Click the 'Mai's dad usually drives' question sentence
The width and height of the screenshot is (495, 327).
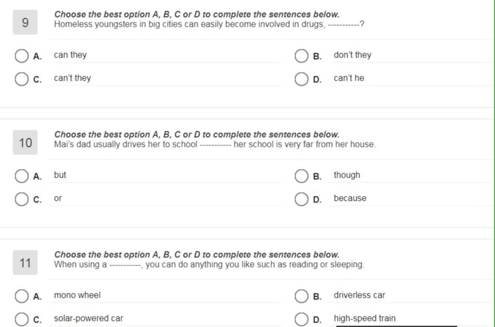tap(215, 144)
